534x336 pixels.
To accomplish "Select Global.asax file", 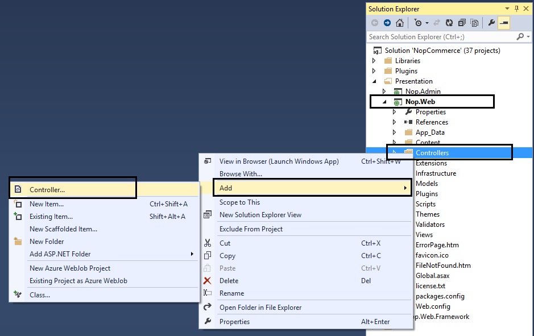I will [x=433, y=275].
